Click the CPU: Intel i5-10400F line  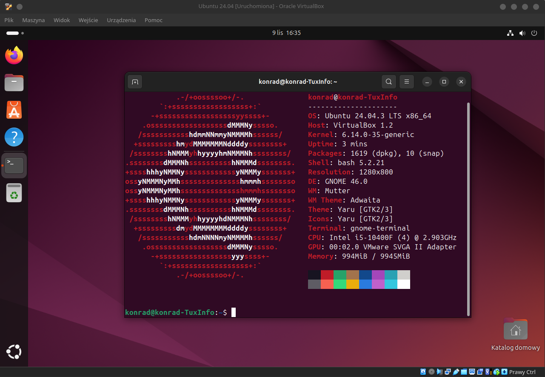[382, 237]
